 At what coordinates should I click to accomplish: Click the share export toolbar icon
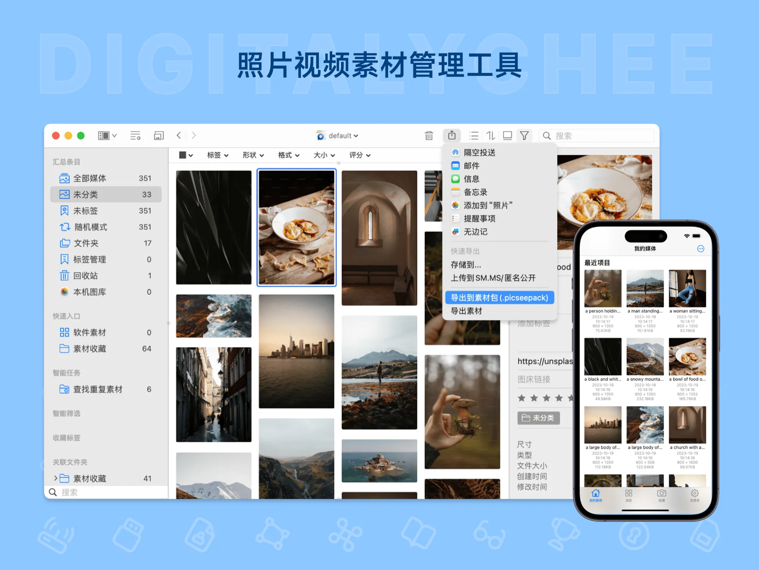pos(452,136)
